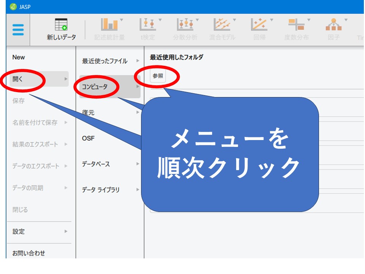Viewport: 365px width, 274px height.
Task: Click the JASP logo in title bar
Action: click(13, 7)
